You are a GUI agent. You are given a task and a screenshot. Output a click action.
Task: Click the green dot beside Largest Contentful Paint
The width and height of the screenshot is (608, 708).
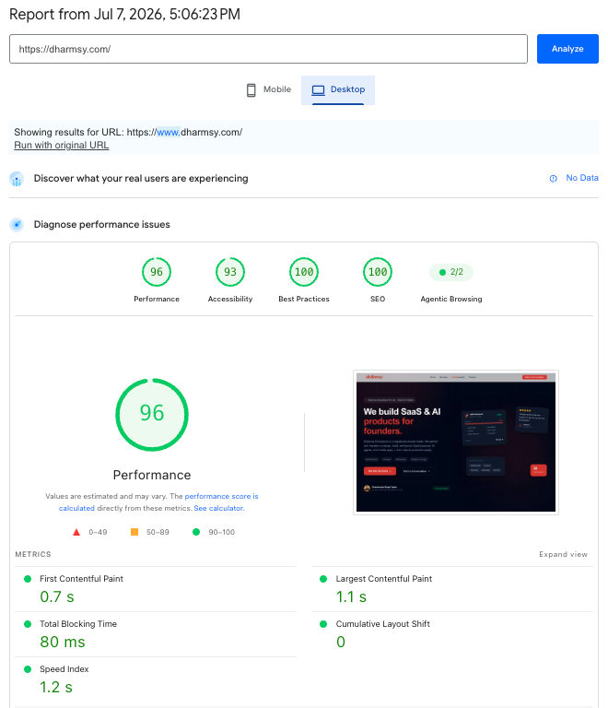(x=323, y=579)
